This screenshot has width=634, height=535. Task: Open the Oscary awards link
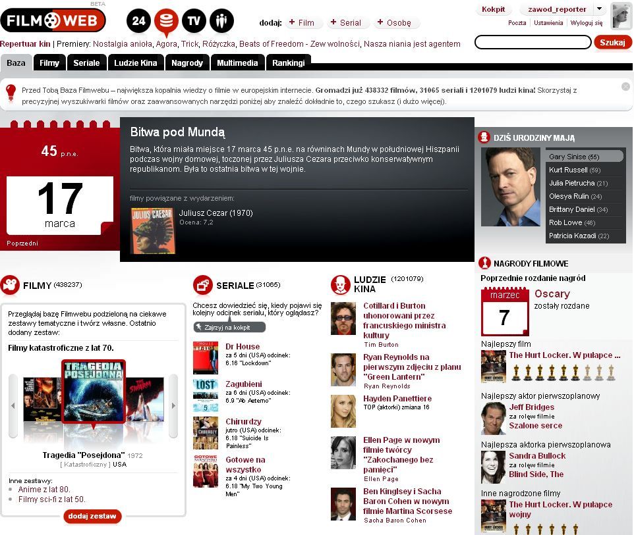pyautogui.click(x=552, y=293)
